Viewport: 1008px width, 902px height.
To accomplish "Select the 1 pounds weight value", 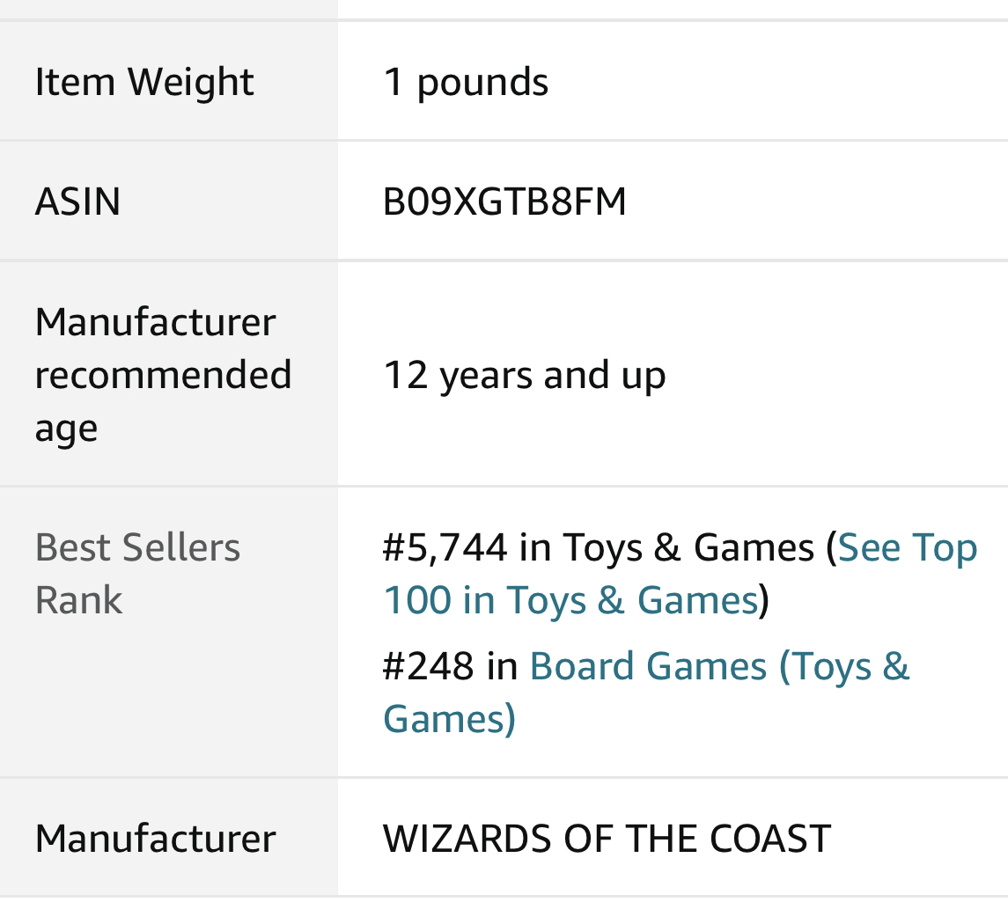I will [x=466, y=82].
